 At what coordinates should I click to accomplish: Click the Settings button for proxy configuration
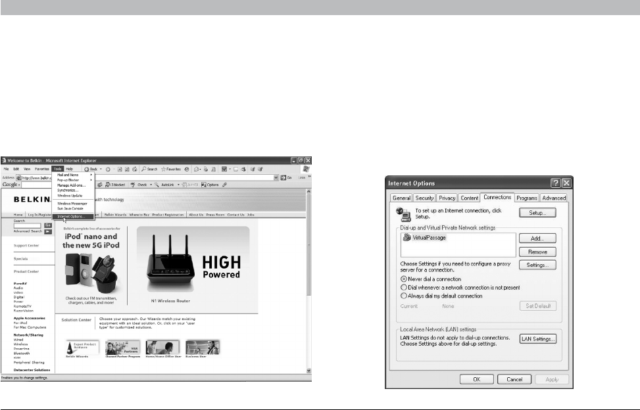pyautogui.click(x=537, y=265)
